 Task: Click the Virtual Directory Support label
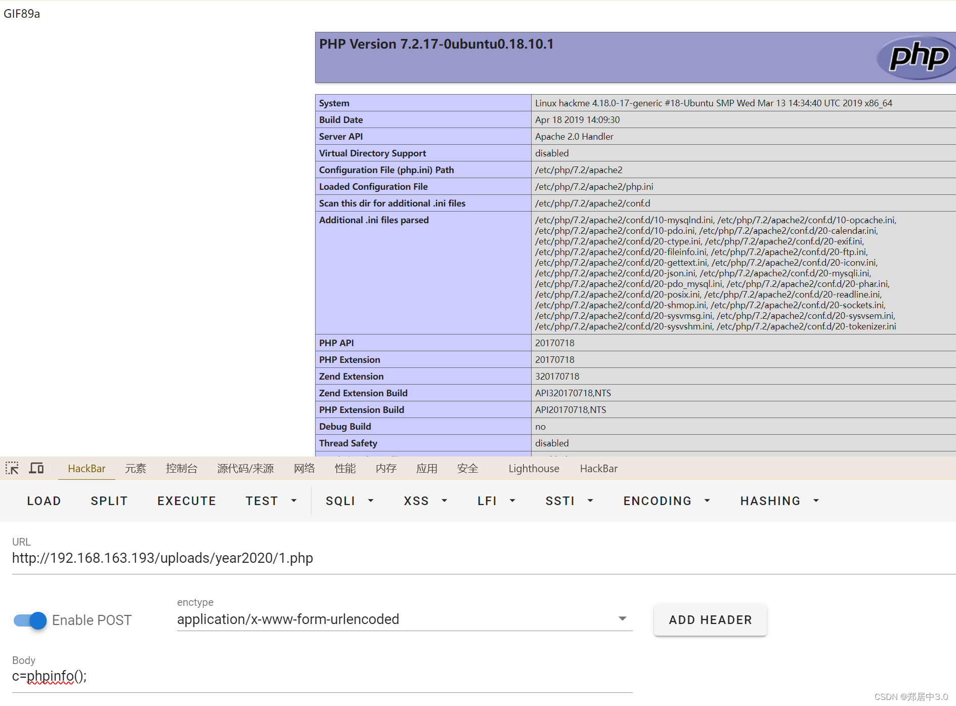[372, 153]
